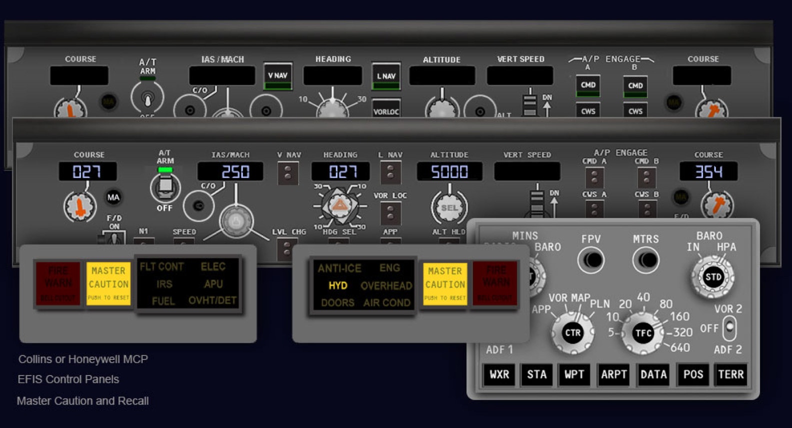Screen dimensions: 792x428
Task: Click the F/D ON switch, Honeywell MCP
Action: pos(114,237)
